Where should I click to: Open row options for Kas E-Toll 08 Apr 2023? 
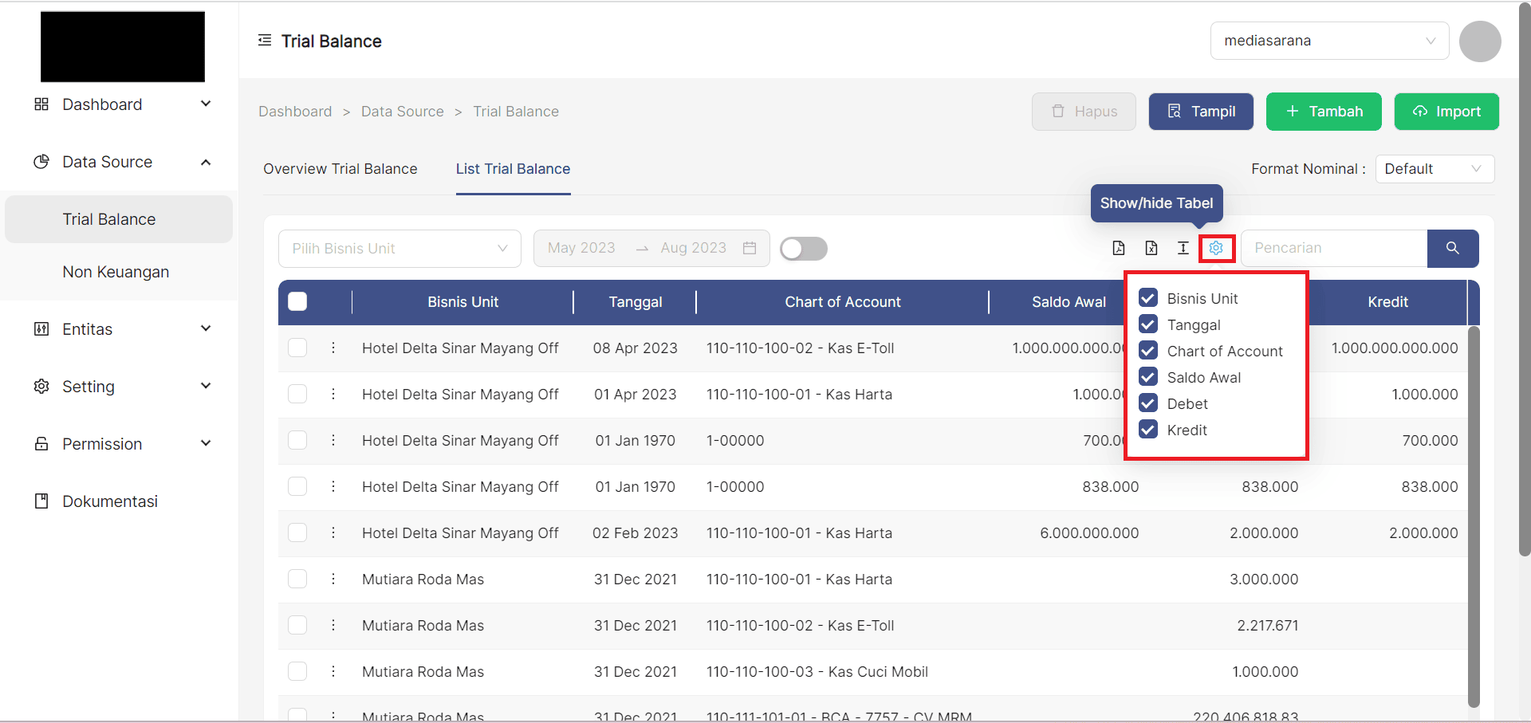click(x=333, y=348)
